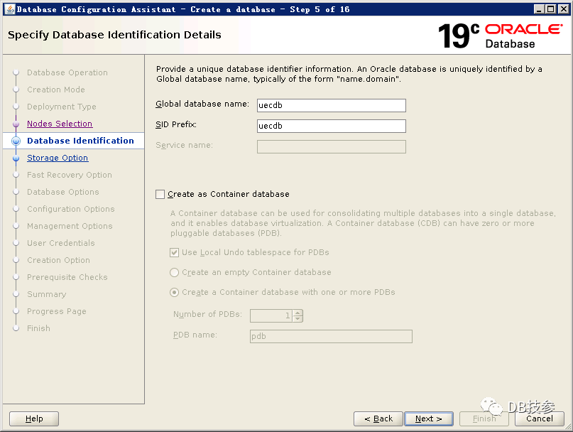Go Back to previous step
The width and height of the screenshot is (573, 432).
coord(378,418)
